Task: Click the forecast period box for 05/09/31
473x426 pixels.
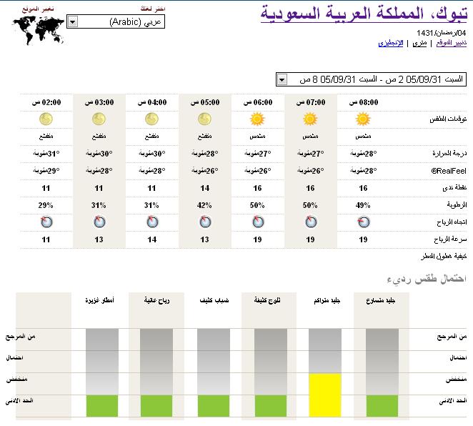Action: (371, 79)
